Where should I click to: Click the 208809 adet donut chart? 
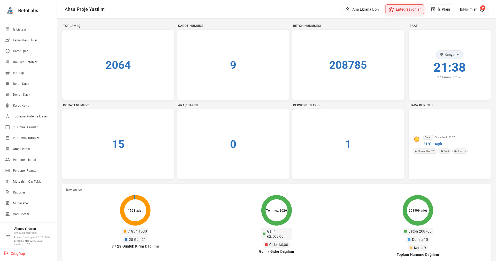(x=418, y=210)
